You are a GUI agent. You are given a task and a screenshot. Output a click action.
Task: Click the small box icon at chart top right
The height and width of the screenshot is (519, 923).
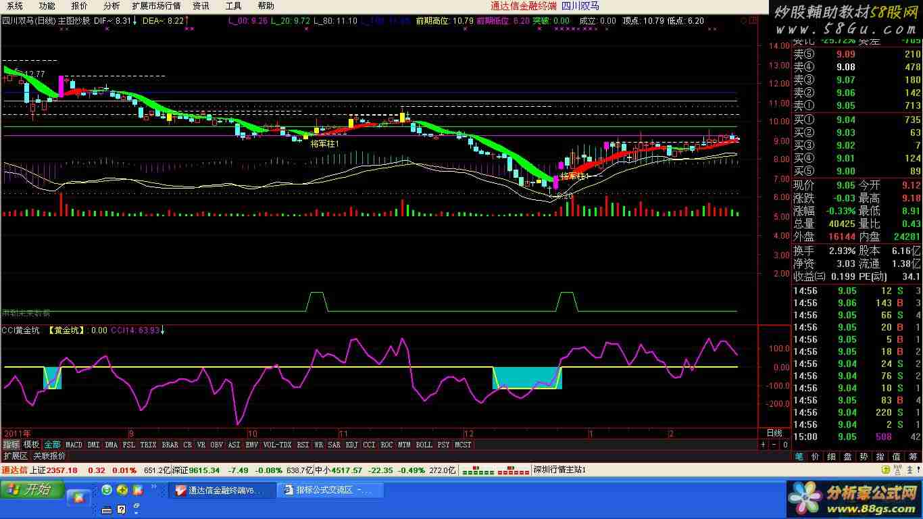tap(753, 21)
